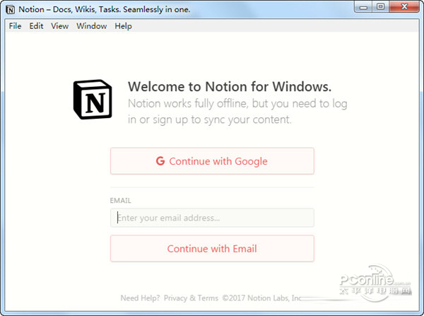The width and height of the screenshot is (424, 316).
Task: Click the Continue with Google button
Action: [212, 161]
